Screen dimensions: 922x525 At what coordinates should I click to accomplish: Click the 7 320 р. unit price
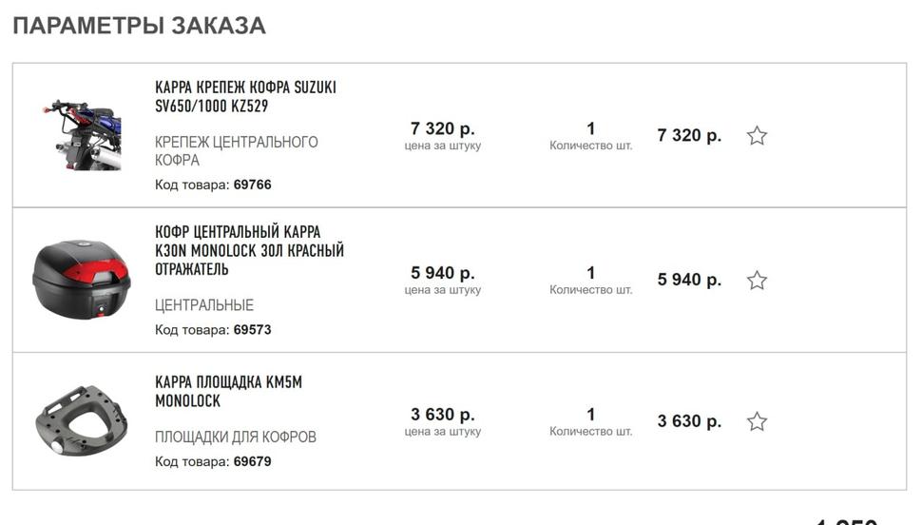point(443,128)
